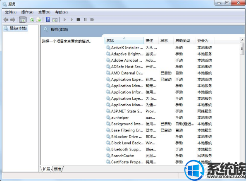
Task: Click the vertical scrollbar thumb
Action: (242, 49)
